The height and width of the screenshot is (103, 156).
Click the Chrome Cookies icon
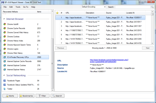(x=5, y=37)
